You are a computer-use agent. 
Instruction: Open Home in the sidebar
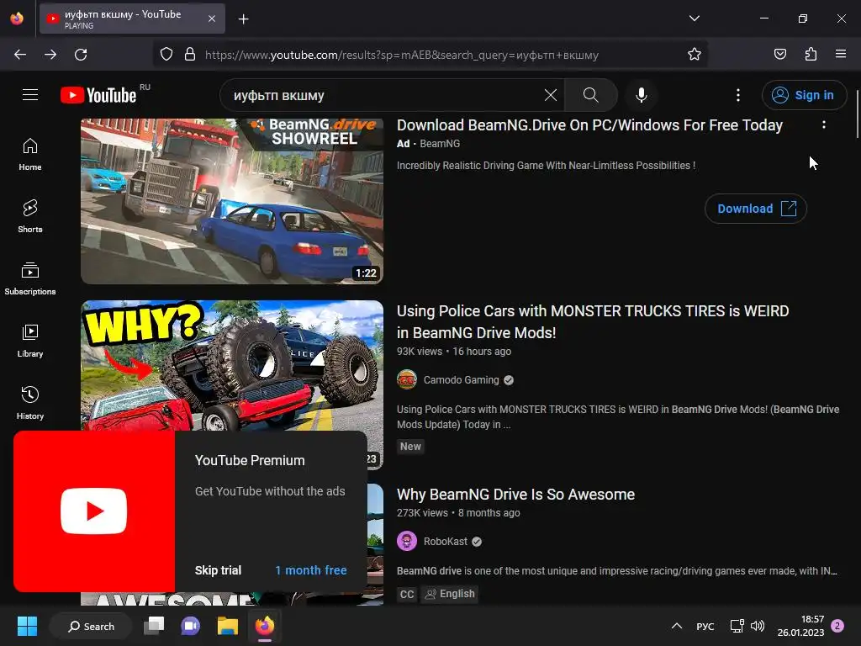[x=30, y=155]
